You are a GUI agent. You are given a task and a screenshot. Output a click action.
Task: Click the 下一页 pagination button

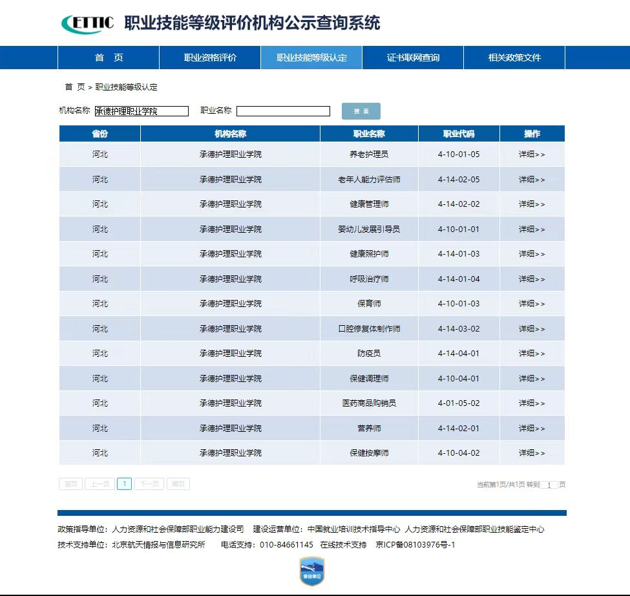(149, 484)
